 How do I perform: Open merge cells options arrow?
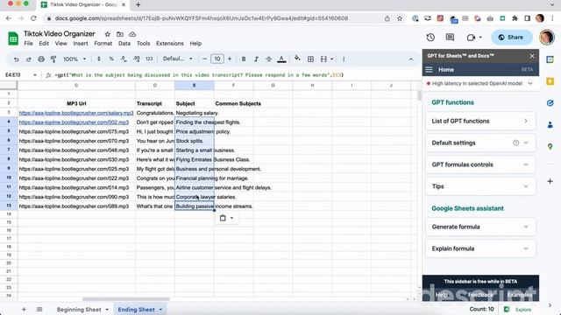click(x=332, y=59)
